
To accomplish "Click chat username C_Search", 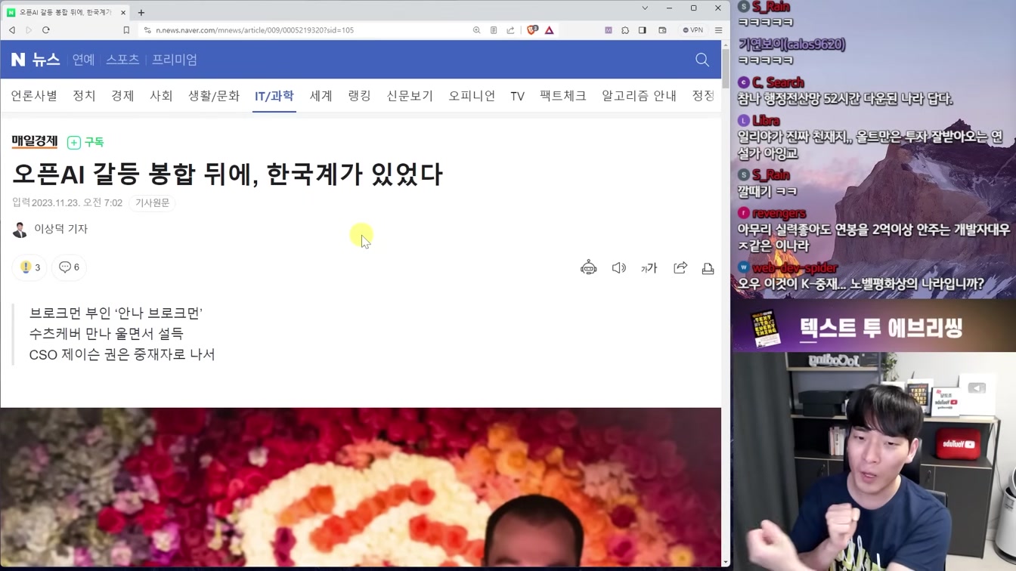I will 778,83.
